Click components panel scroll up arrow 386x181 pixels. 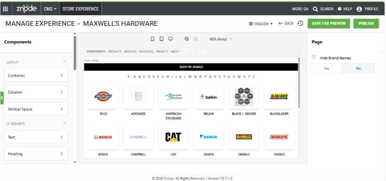[75, 34]
